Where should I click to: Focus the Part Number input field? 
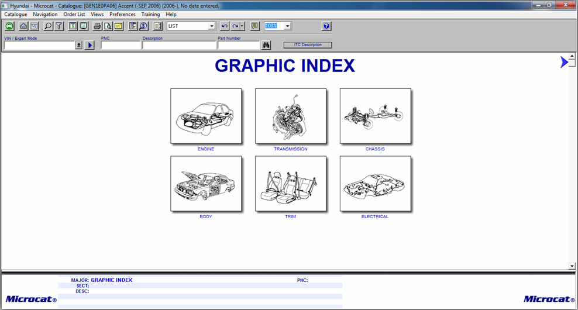239,46
